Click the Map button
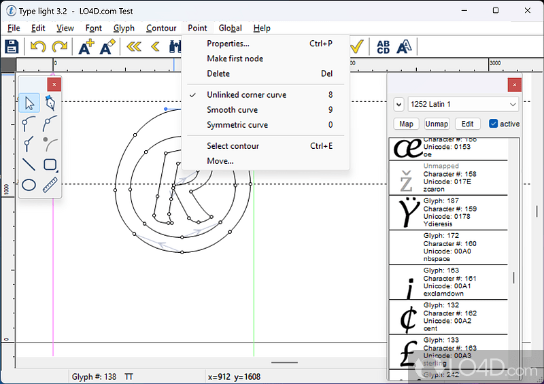Image resolution: width=544 pixels, height=384 pixels. pos(406,124)
